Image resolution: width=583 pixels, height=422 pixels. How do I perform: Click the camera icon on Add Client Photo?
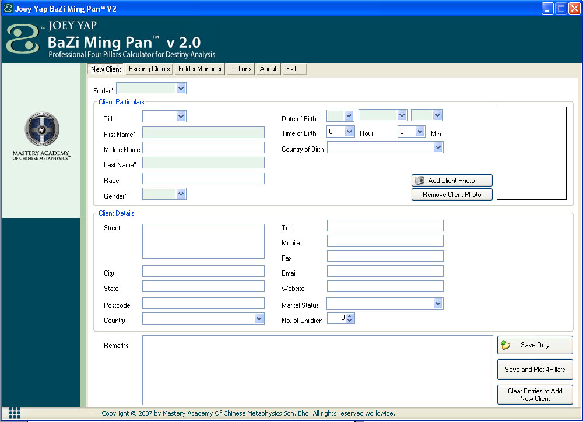420,180
